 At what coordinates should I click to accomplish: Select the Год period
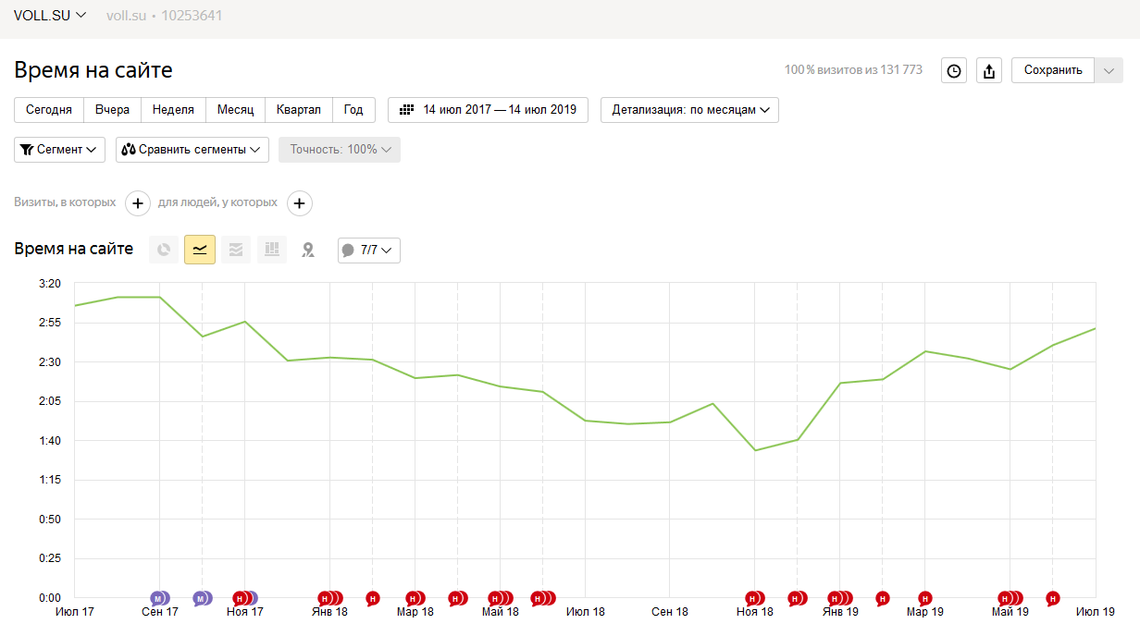tap(353, 110)
